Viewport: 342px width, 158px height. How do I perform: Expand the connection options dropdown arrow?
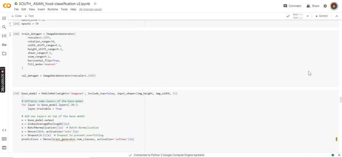tap(307, 16)
